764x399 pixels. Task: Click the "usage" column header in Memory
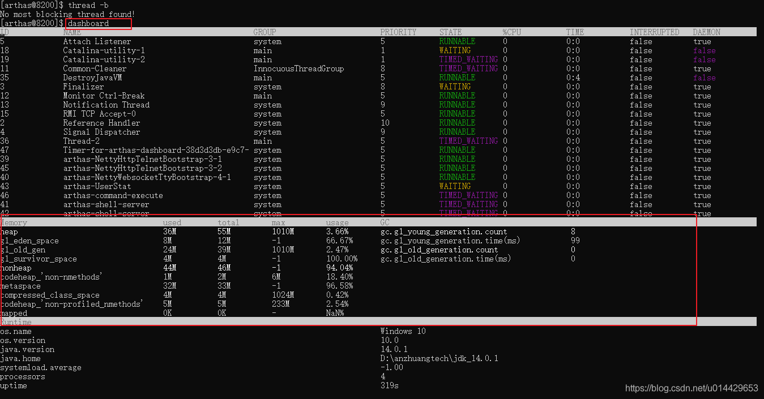(337, 222)
